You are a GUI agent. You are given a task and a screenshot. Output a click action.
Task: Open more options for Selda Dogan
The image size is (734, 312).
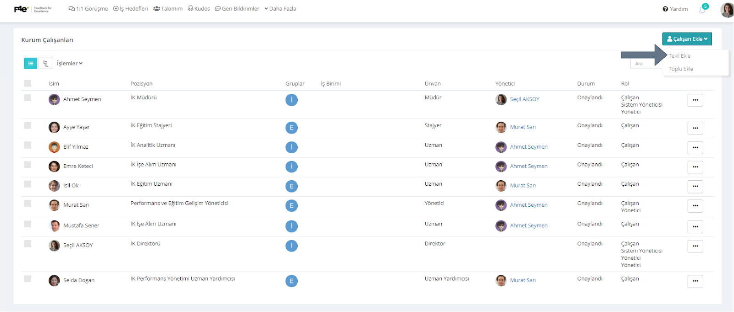tap(695, 281)
